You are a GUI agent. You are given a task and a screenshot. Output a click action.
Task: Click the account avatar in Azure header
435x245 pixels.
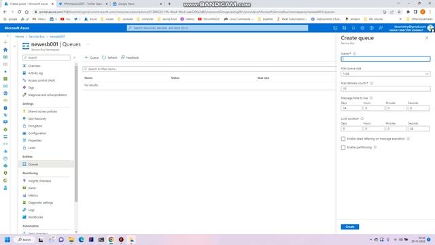[x=430, y=28]
